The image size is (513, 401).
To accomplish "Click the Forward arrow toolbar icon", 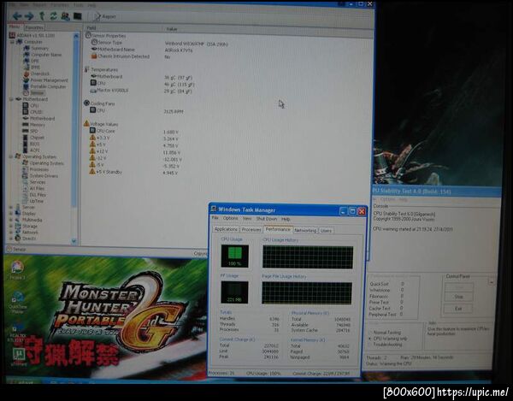I will point(29,15).
